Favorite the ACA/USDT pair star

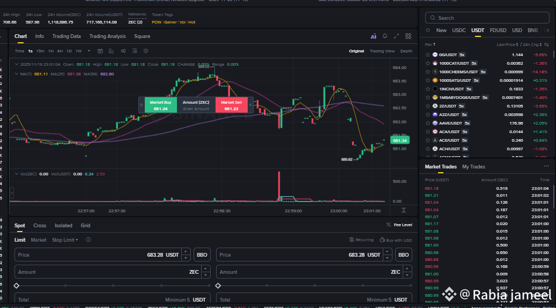(x=428, y=132)
